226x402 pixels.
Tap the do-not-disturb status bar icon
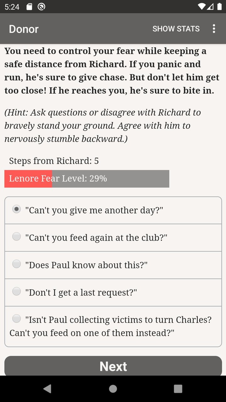41,7
